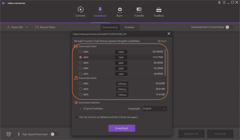Image resolution: width=240 pixels, height=140 pixels.
Task: Select the MP4 1080P radio button
Action: (80, 52)
